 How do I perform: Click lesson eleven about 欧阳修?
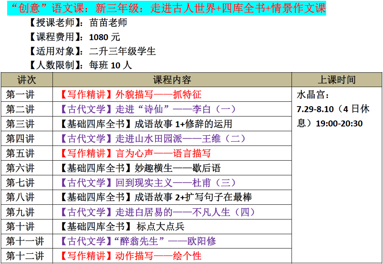(138, 241)
